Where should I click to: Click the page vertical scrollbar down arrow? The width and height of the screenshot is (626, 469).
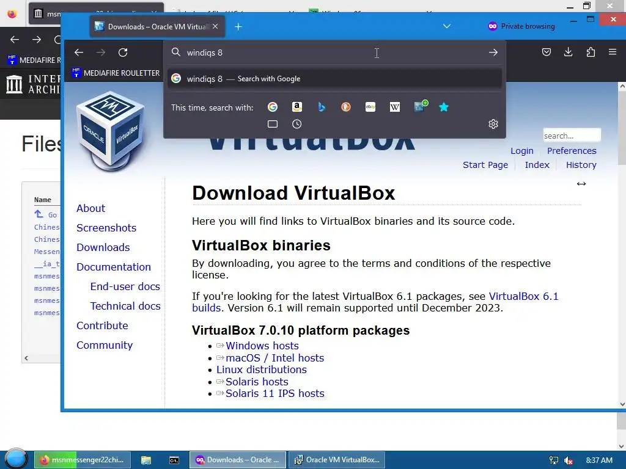click(x=622, y=404)
